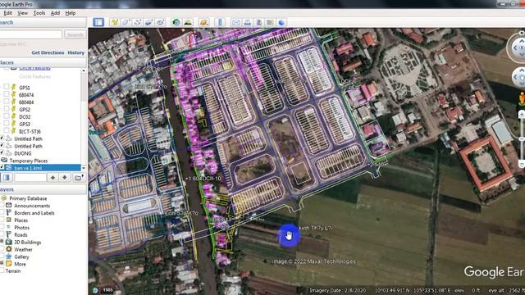Enable the 680474 placemark checkbox
This screenshot has height=295, width=525.
pyautogui.click(x=6, y=94)
